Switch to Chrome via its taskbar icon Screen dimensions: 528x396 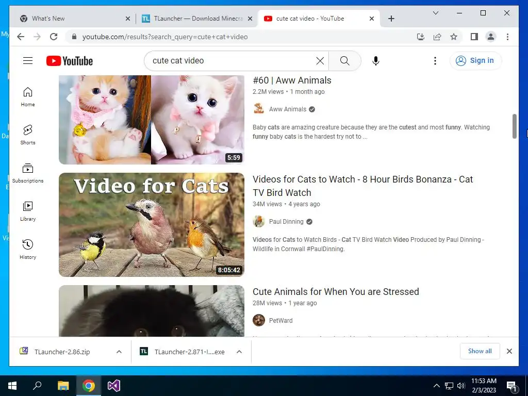tap(89, 386)
